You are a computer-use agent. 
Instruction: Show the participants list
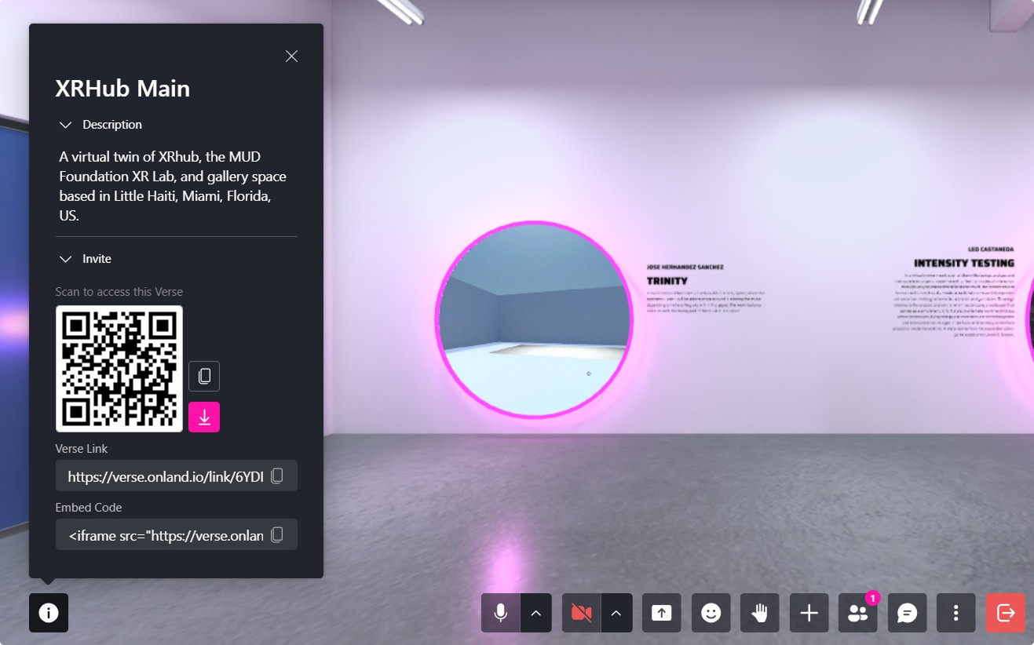[x=857, y=613]
